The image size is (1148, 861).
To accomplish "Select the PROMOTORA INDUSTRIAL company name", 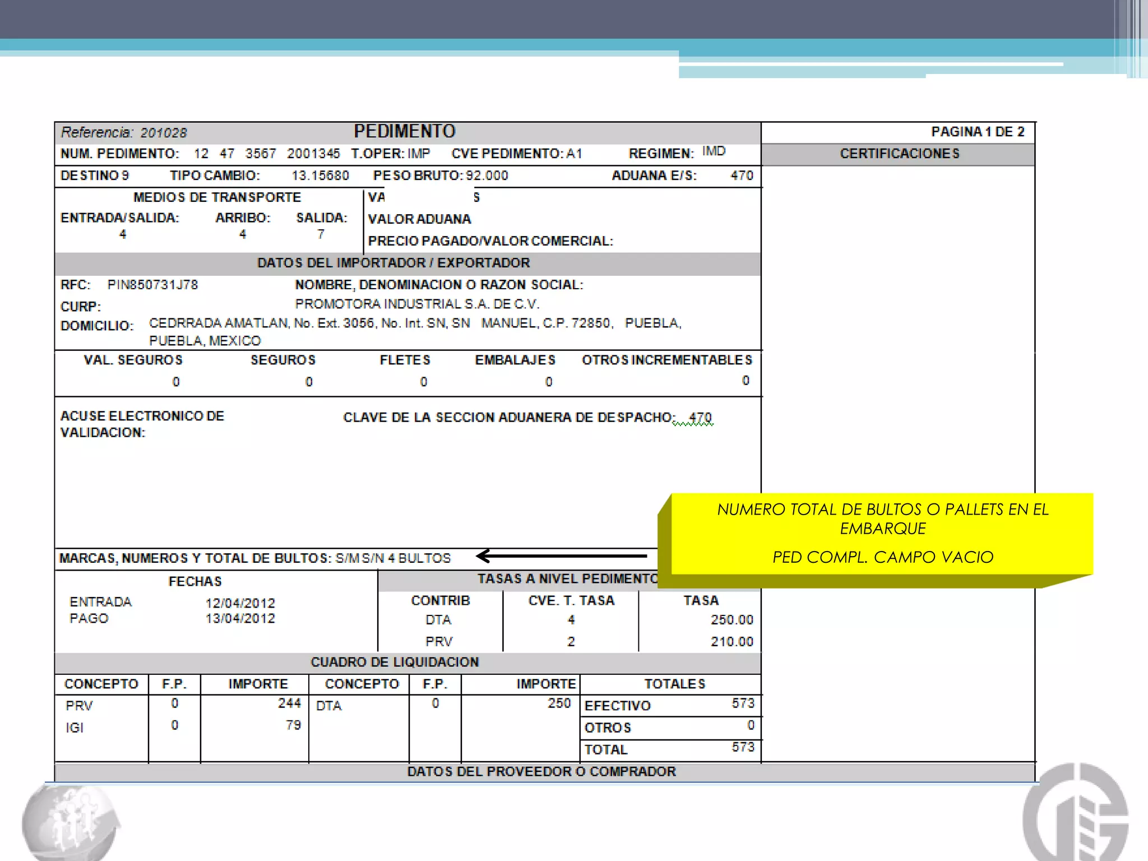I will click(417, 304).
